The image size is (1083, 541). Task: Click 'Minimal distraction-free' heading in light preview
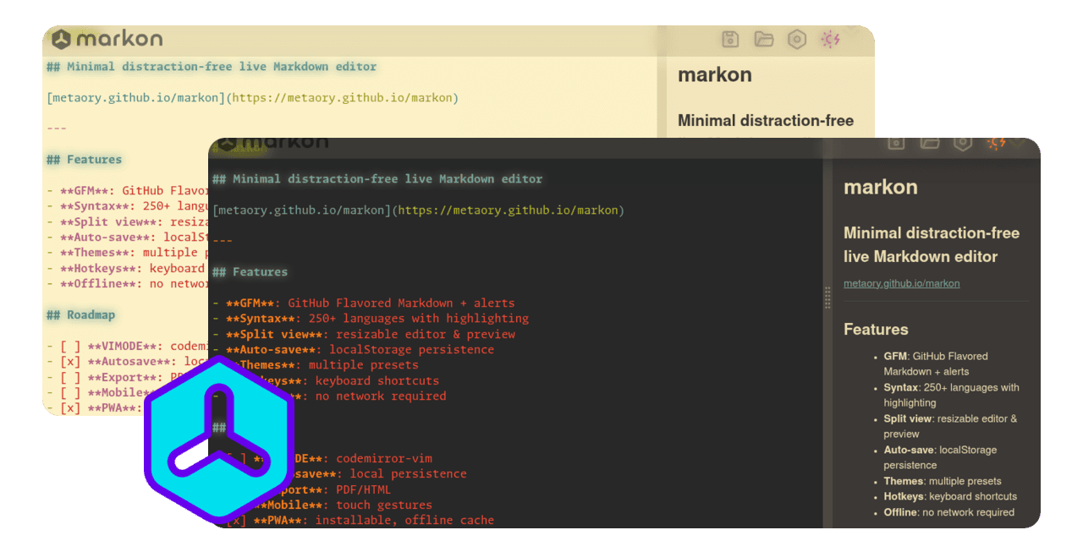pos(766,121)
